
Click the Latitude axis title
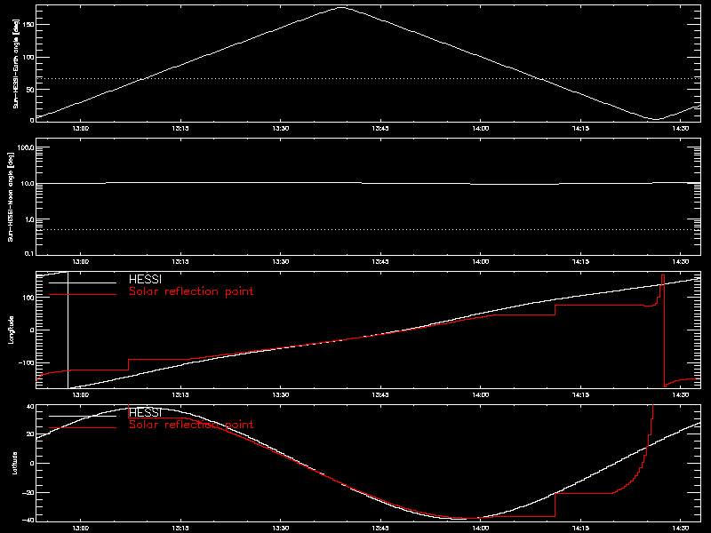15,463
